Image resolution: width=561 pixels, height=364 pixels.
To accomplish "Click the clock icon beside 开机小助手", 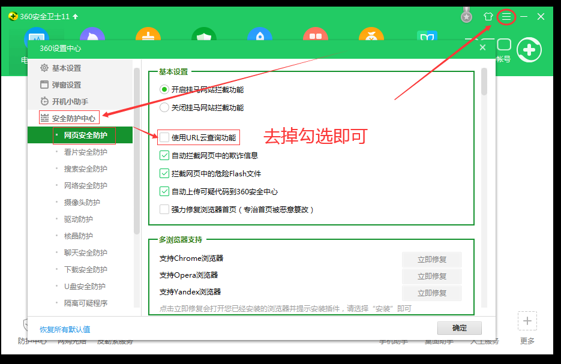I will [44, 101].
